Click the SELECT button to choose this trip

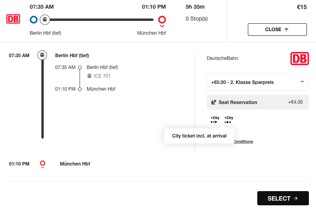[283, 198]
